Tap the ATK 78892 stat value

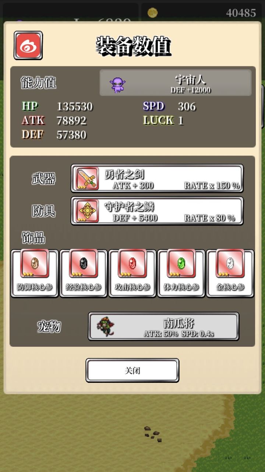(71, 121)
